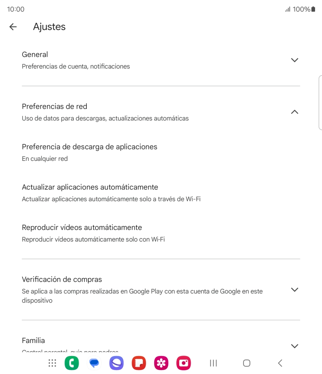Image resolution: width=322 pixels, height=374 pixels.
Task: Tap the system back navigation chevron
Action: click(280, 363)
